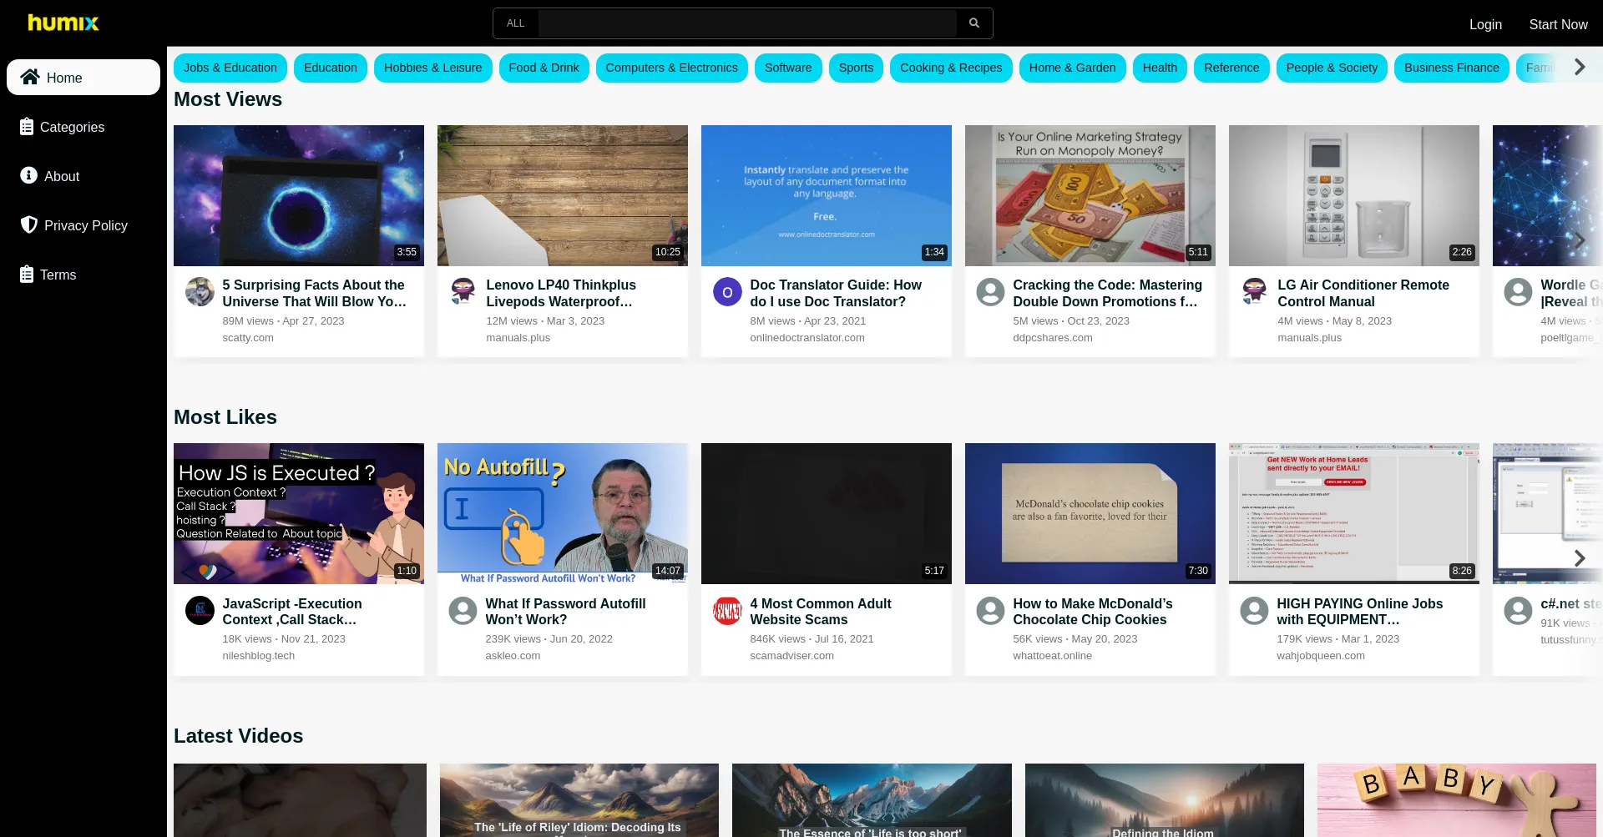1603x837 pixels.
Task: Click the askleo.com channel avatar
Action: pyautogui.click(x=463, y=611)
